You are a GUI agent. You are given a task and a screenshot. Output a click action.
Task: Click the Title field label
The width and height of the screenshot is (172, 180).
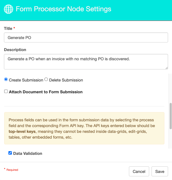pos(8,28)
